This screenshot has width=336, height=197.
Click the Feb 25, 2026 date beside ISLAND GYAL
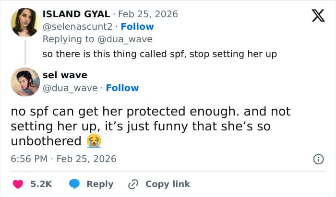tap(153, 14)
